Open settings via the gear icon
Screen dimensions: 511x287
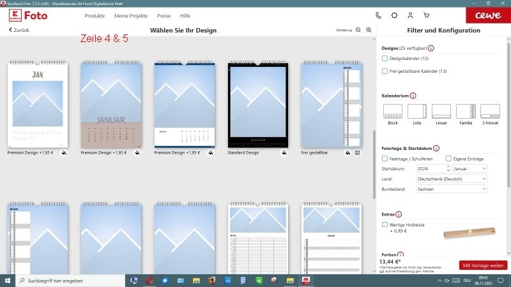tap(394, 15)
